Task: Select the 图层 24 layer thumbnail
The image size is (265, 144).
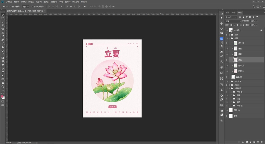Action: (x=233, y=77)
